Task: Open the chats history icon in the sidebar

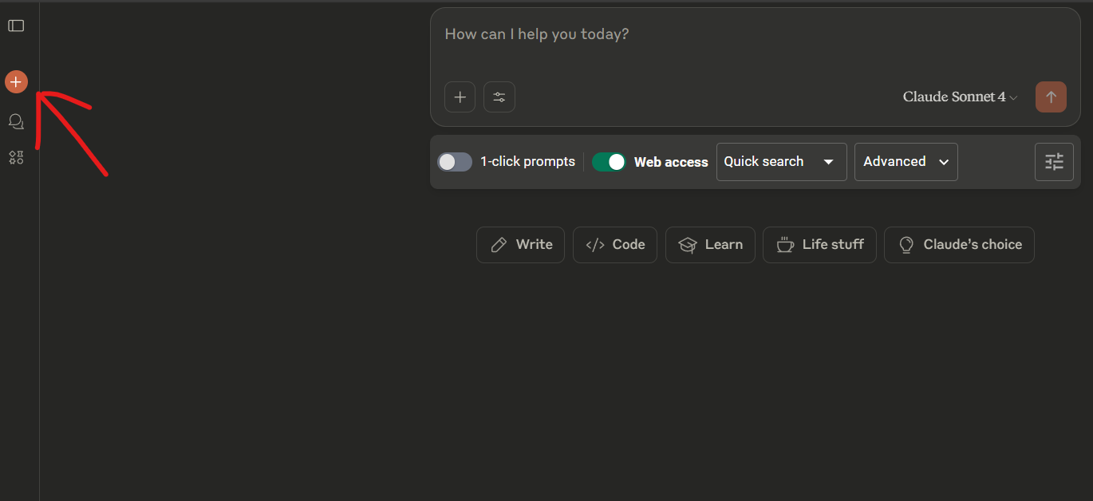Action: pyautogui.click(x=16, y=121)
